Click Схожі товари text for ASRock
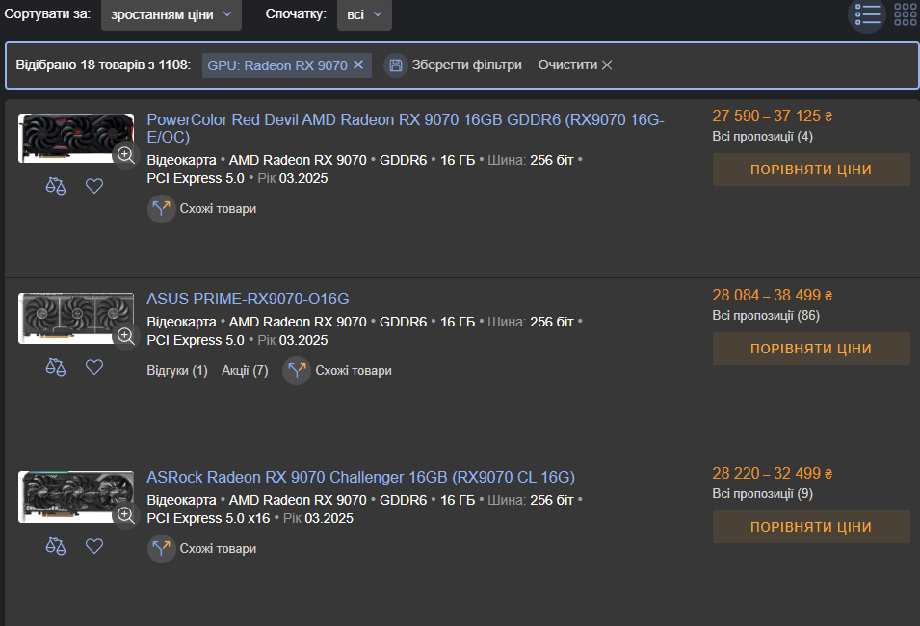The image size is (920, 626). coord(218,549)
